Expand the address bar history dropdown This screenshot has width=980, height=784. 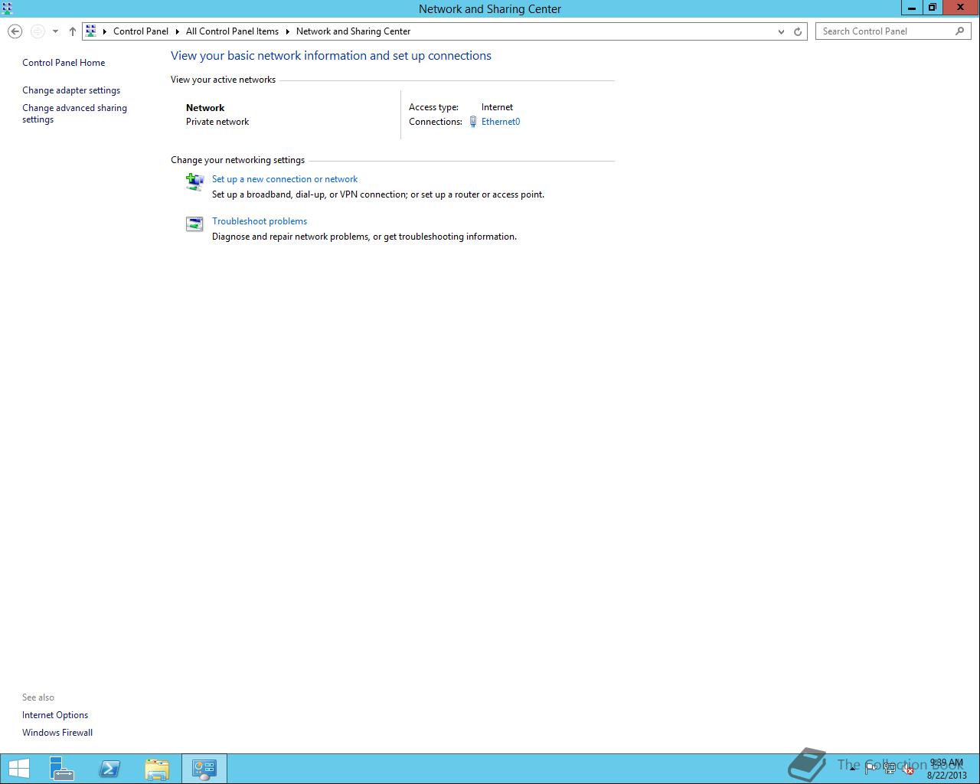pos(781,31)
